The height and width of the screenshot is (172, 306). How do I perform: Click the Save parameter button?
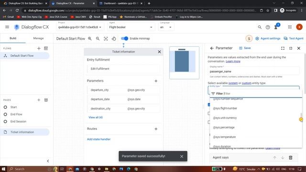click(245, 48)
